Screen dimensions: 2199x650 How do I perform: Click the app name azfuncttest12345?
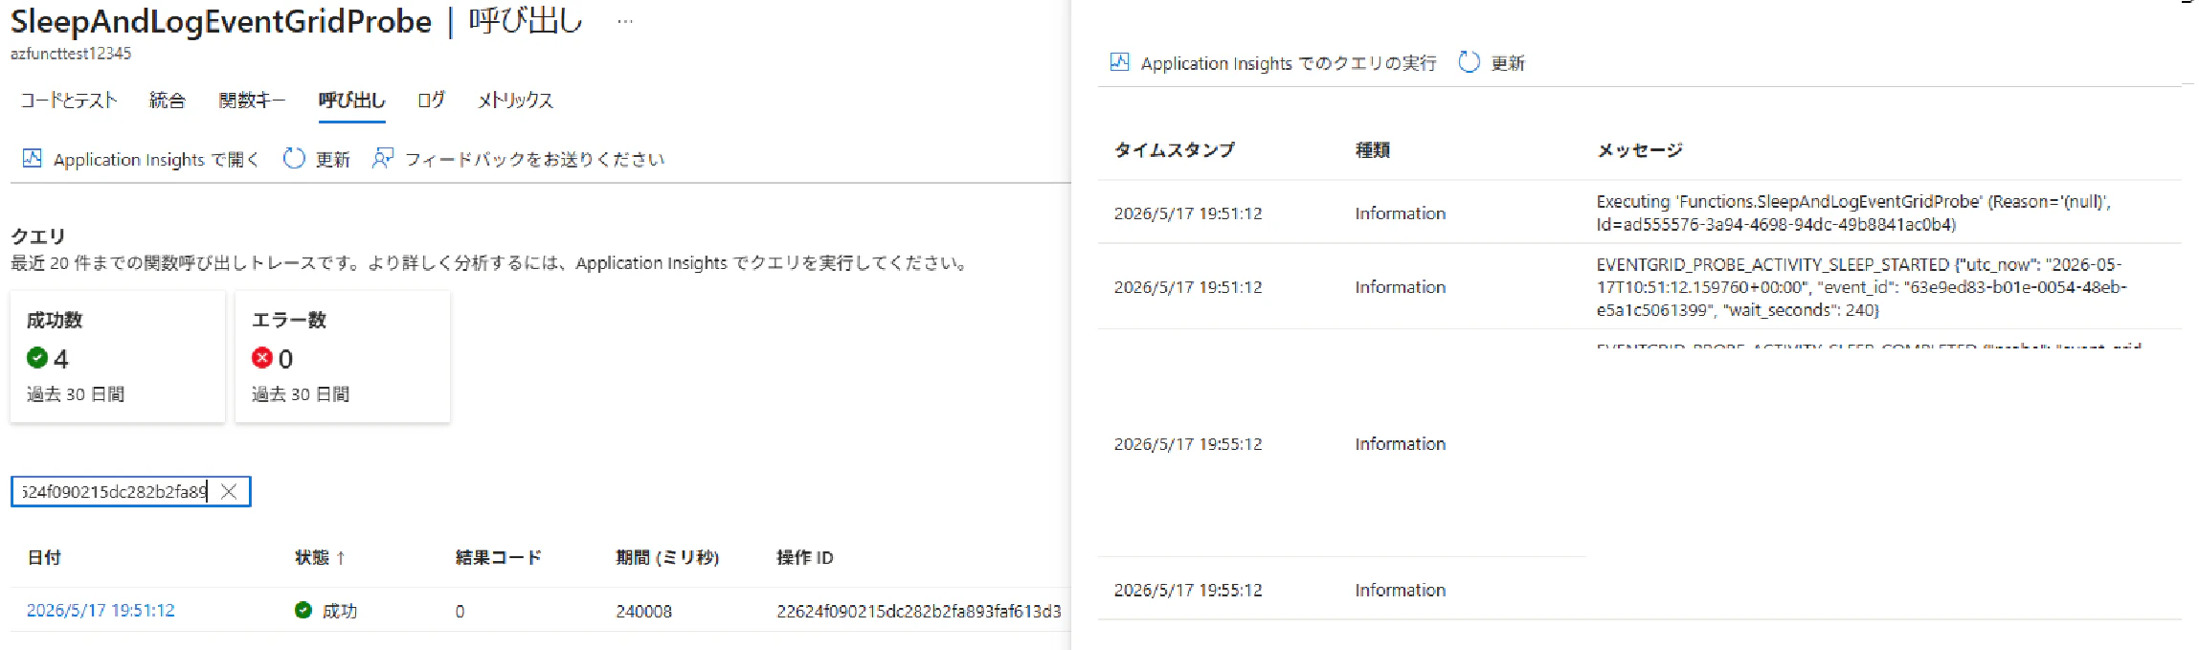pos(71,54)
